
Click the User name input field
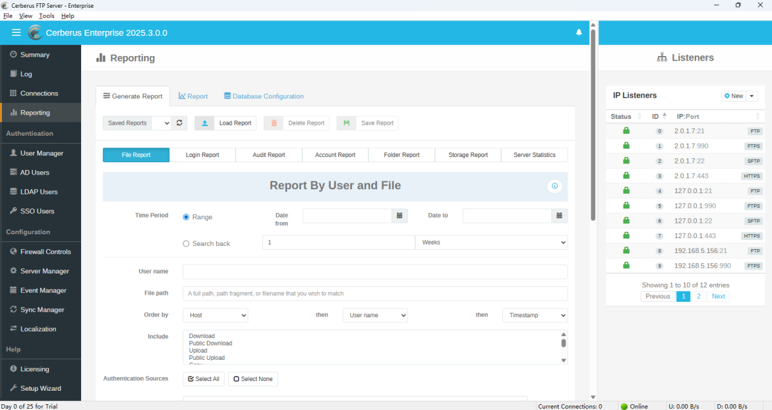tap(374, 272)
